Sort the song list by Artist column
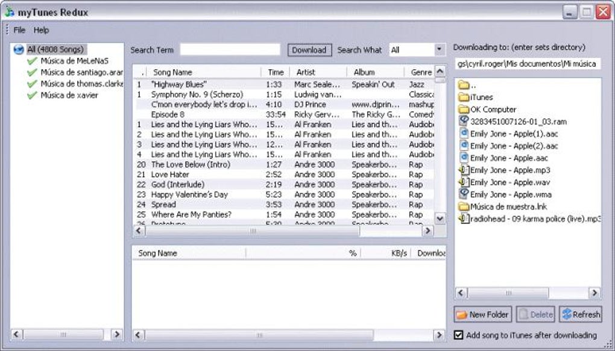This screenshot has height=351, width=615. point(318,72)
